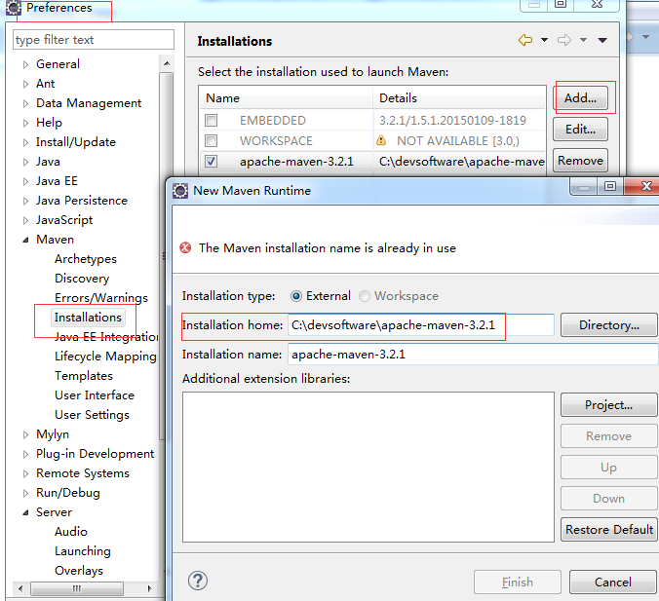Expand the Data Management tree node
Image resolution: width=659 pixels, height=601 pixels.
pyautogui.click(x=25, y=103)
